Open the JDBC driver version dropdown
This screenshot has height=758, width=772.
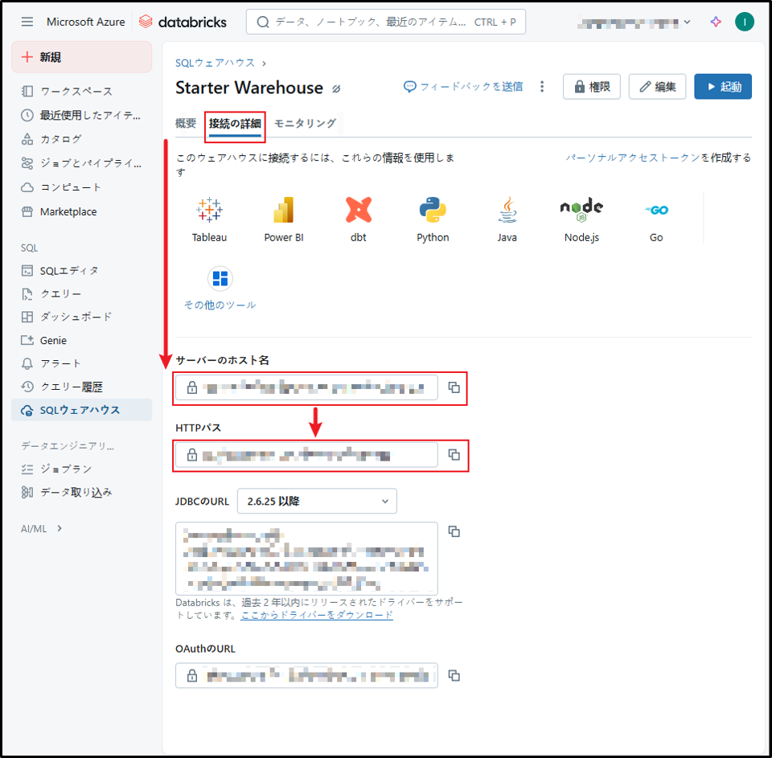[317, 501]
